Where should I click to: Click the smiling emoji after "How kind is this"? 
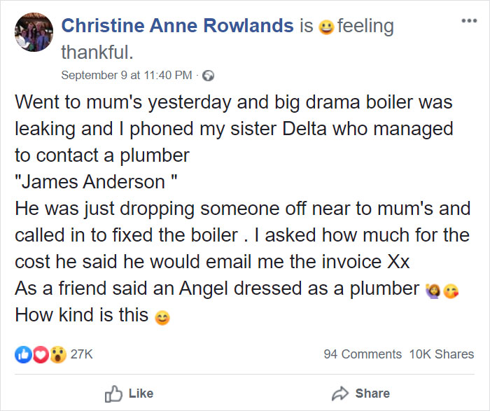[162, 316]
